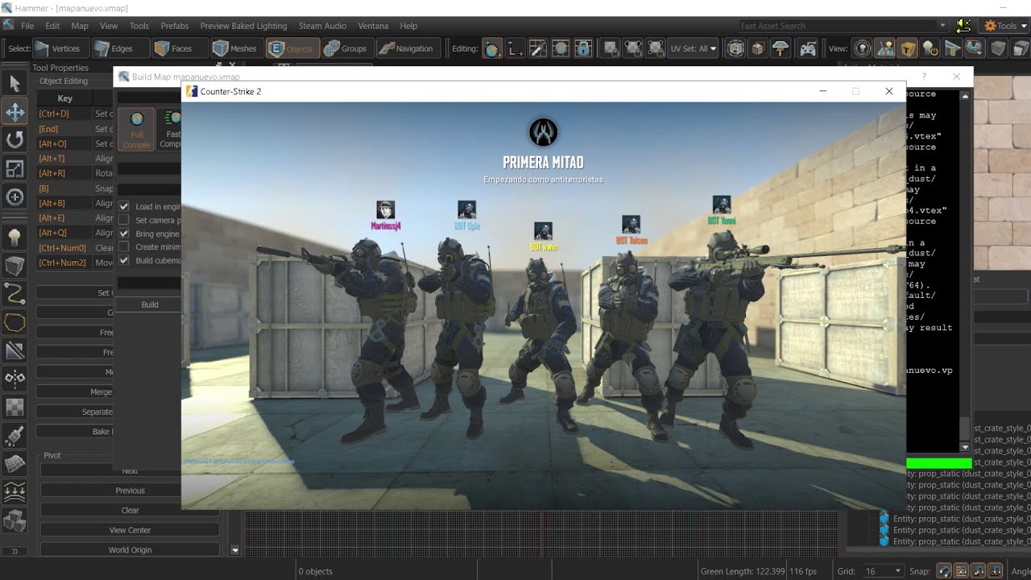This screenshot has height=580, width=1031.
Task: Uncheck the Bring engine checkbox
Action: pyautogui.click(x=124, y=234)
